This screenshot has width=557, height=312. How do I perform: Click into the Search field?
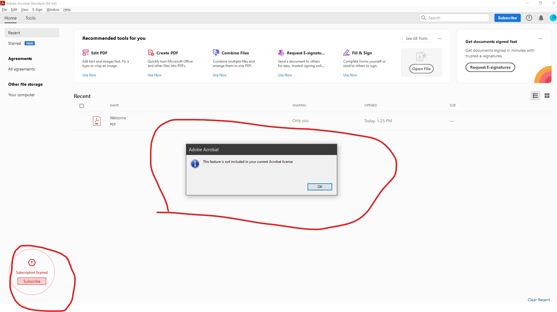tap(454, 18)
